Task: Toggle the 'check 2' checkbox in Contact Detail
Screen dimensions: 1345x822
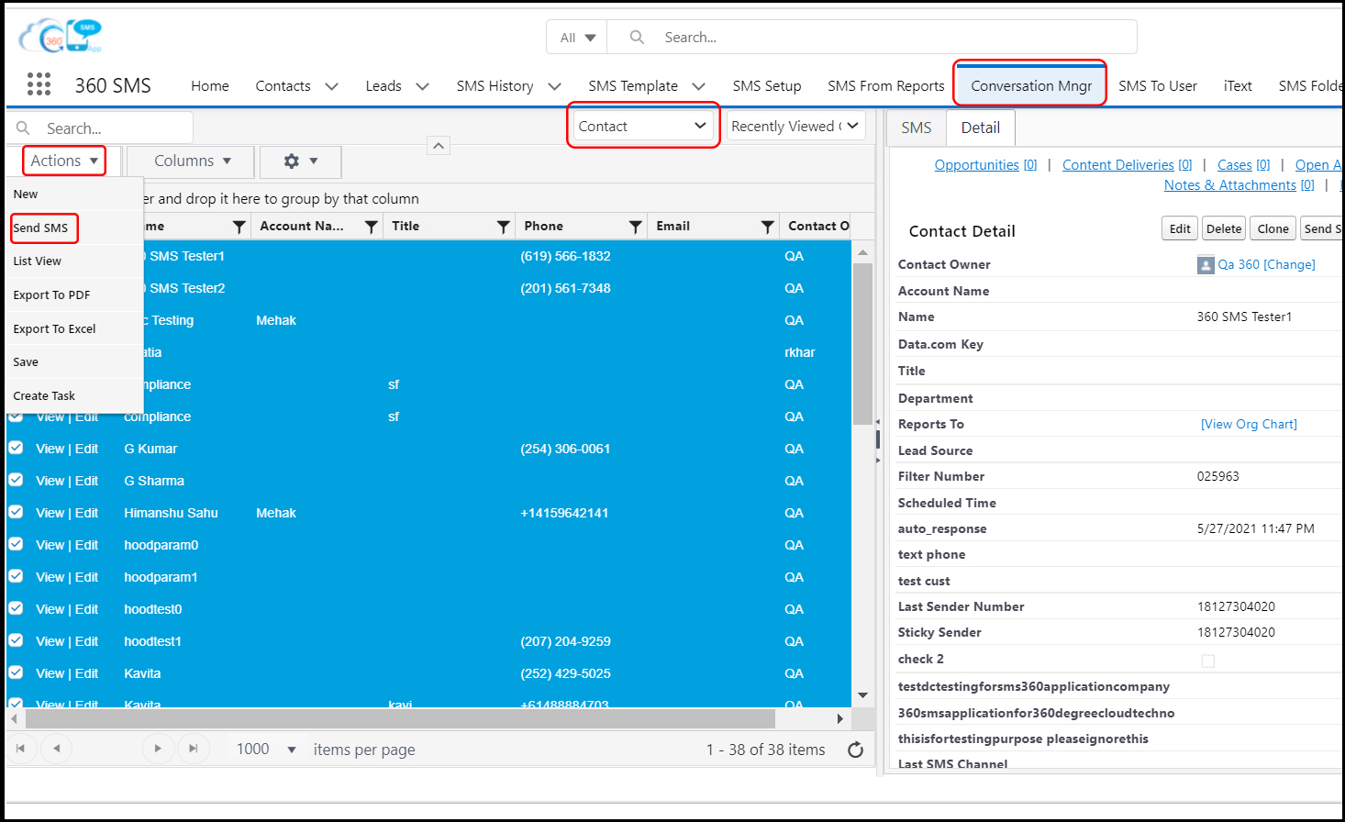Action: point(1208,661)
